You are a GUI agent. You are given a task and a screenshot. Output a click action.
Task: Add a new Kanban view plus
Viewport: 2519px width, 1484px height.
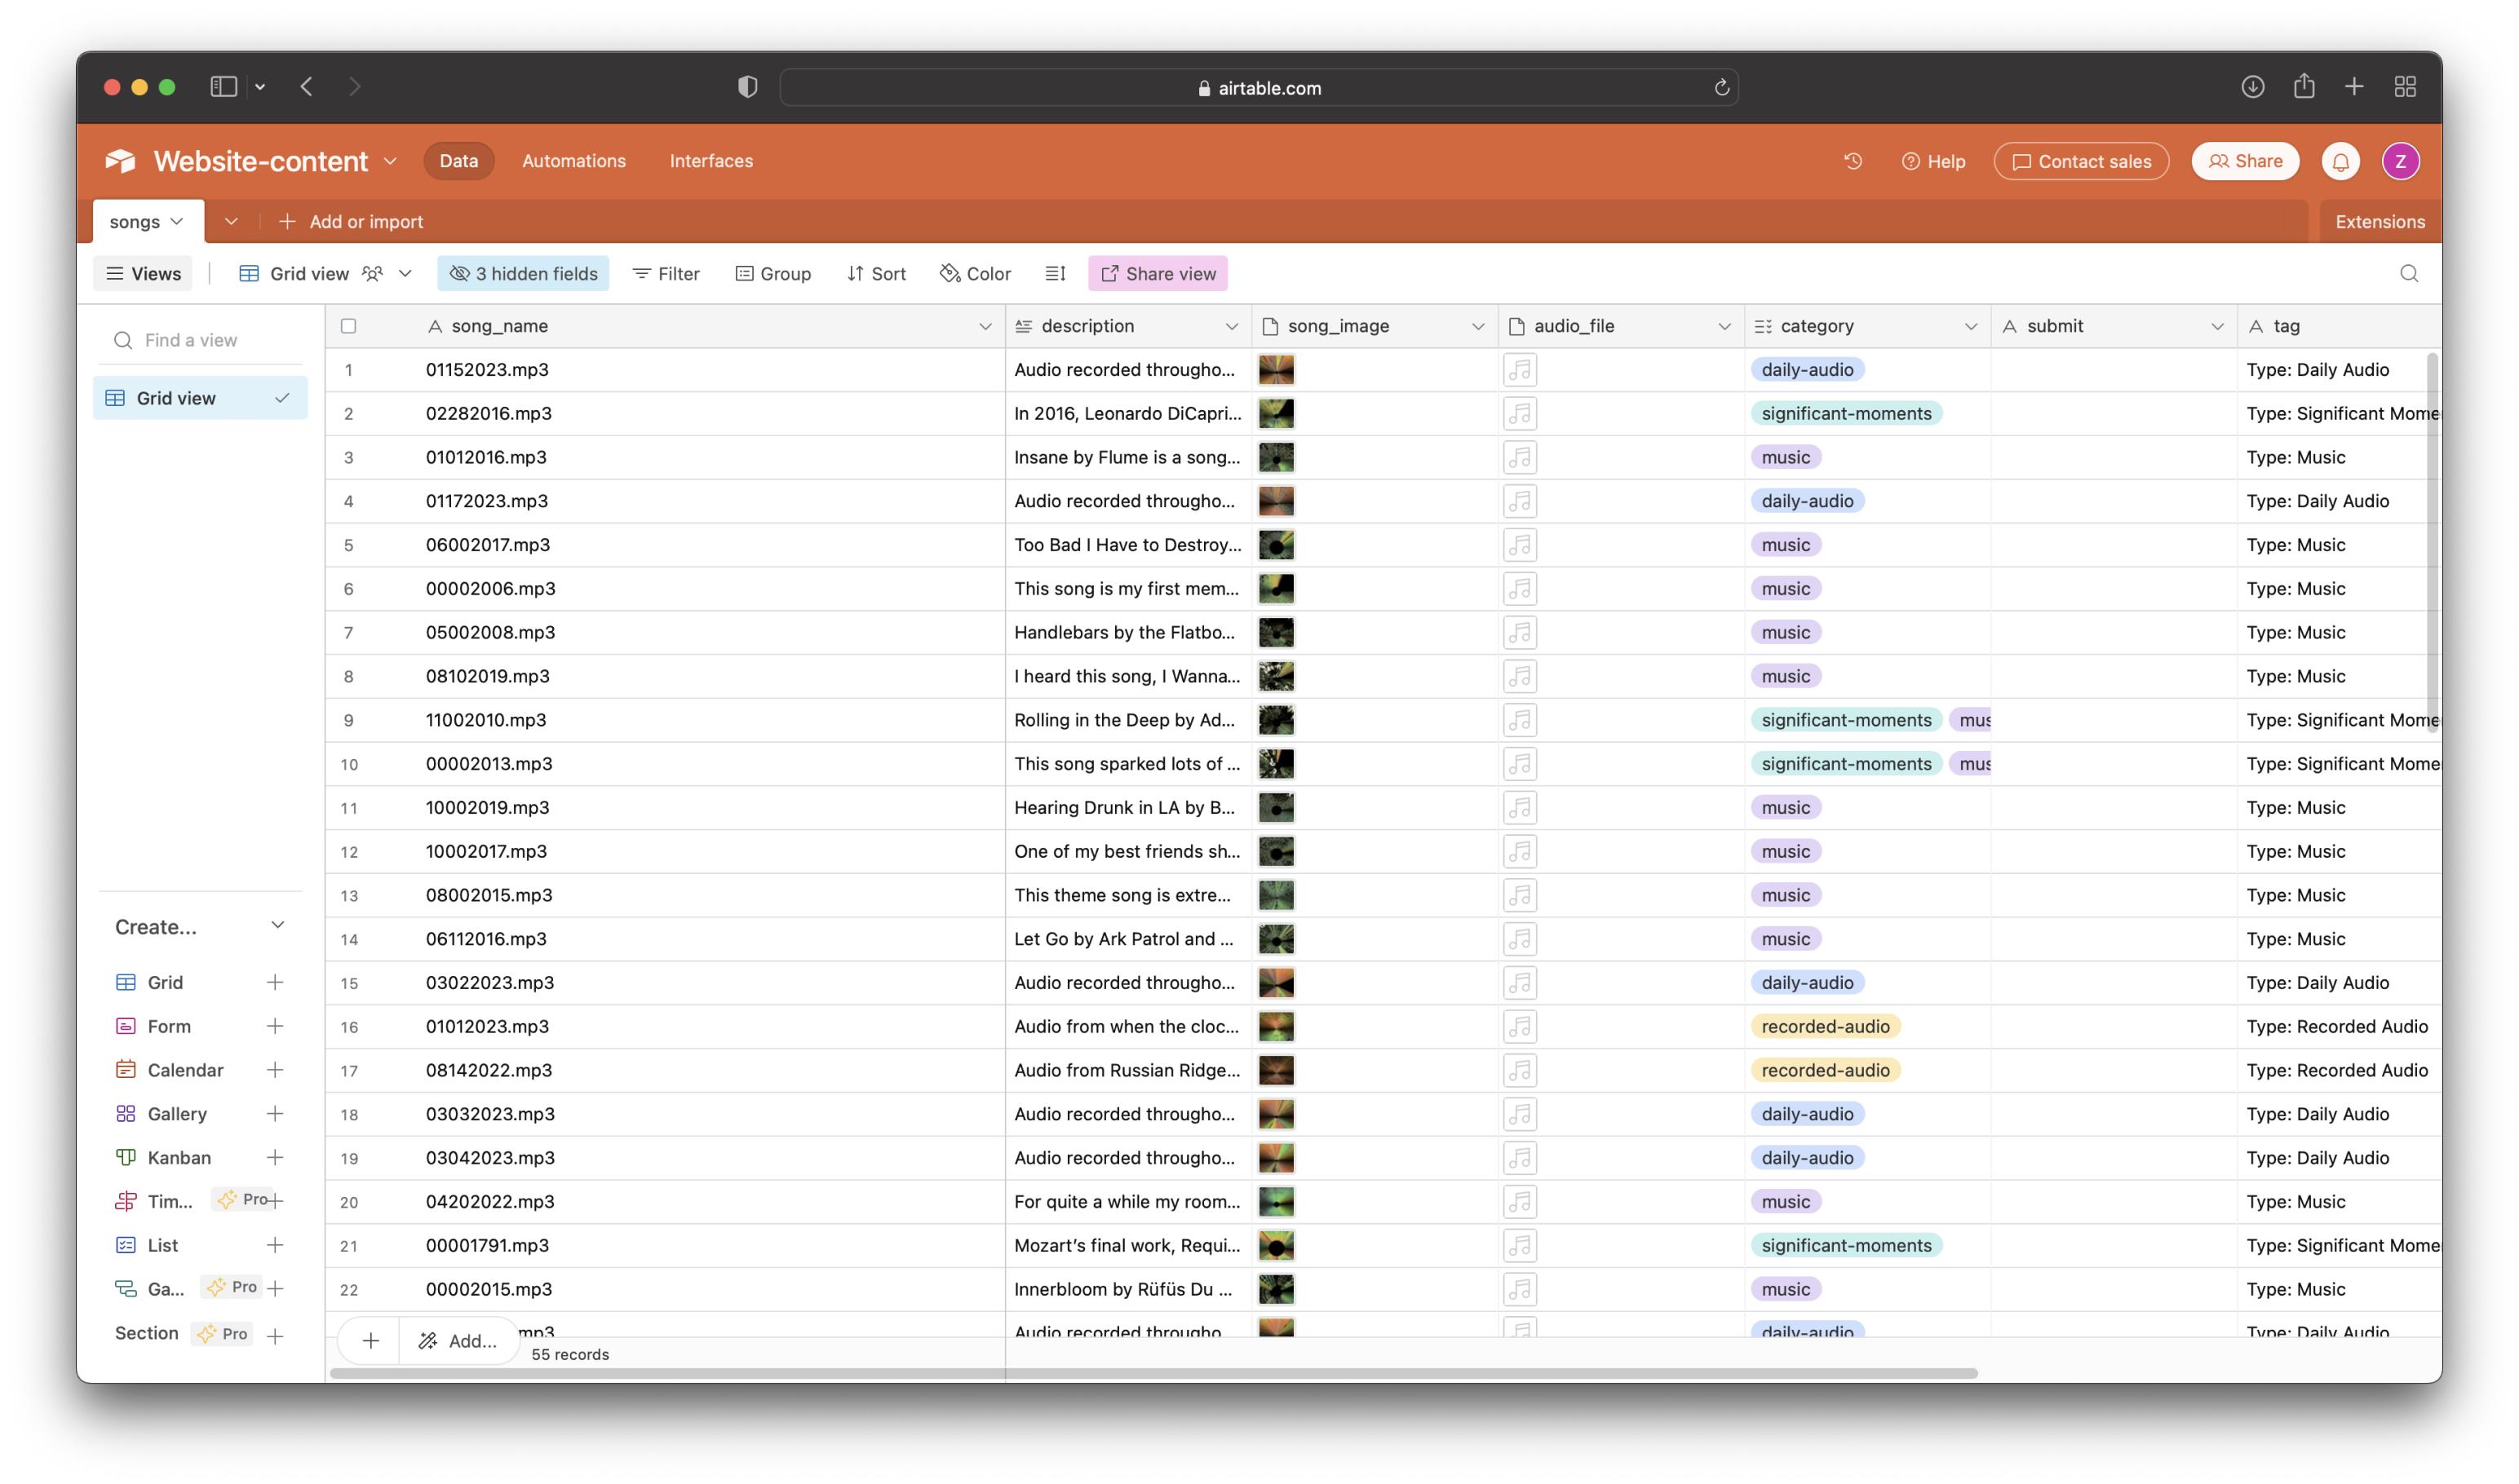point(275,1157)
